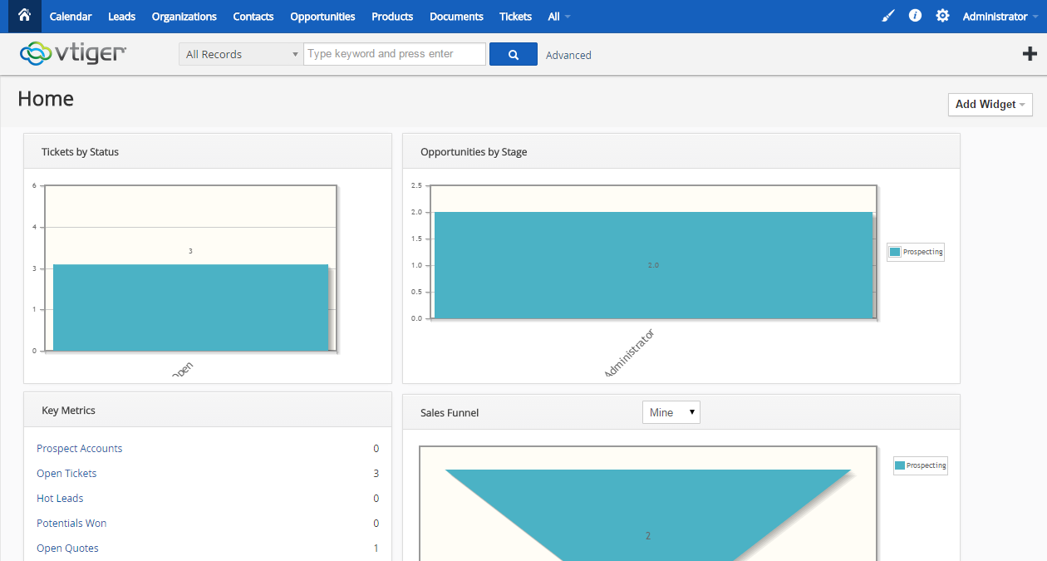1047x561 pixels.
Task: Open the info help icon
Action: coord(915,16)
